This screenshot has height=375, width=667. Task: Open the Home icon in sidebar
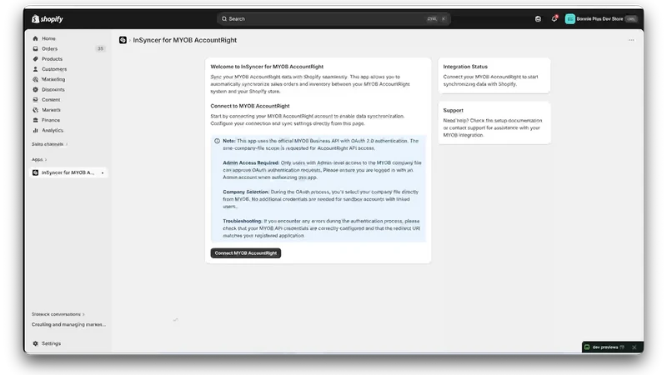click(x=35, y=38)
